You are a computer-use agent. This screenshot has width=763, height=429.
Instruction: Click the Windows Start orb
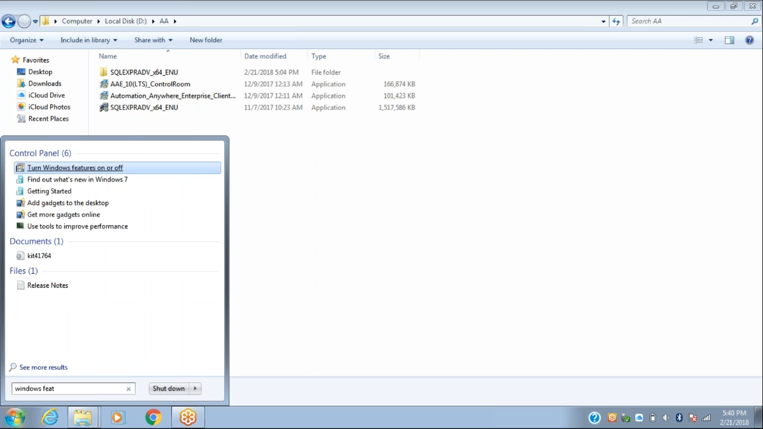tap(15, 417)
